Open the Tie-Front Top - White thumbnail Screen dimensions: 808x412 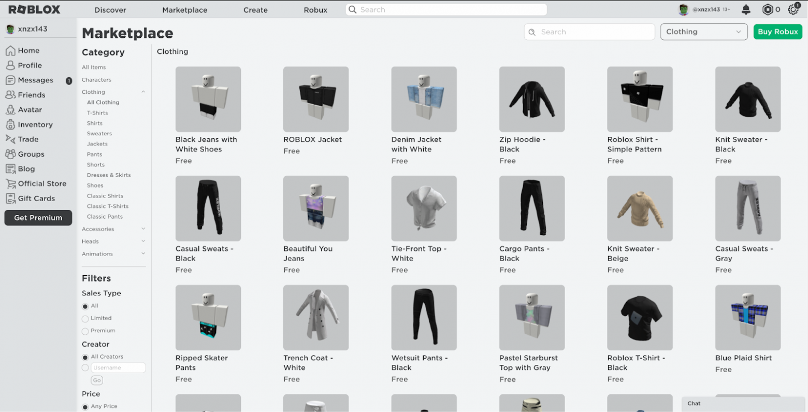click(x=424, y=208)
